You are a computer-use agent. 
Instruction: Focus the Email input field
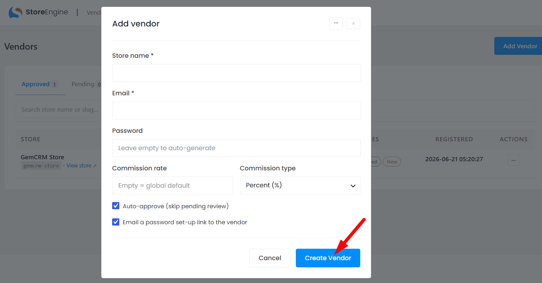coord(236,110)
